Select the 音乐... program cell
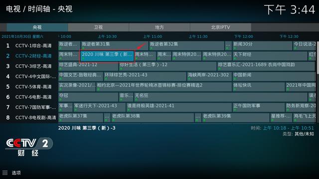 click(126, 97)
